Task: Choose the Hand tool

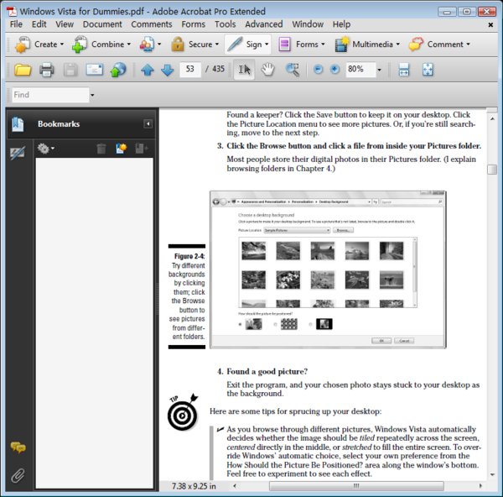Action: tap(268, 70)
